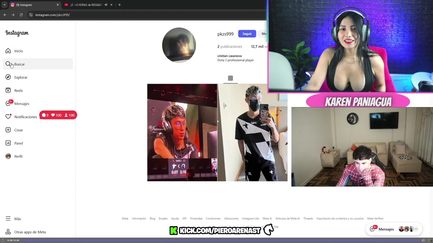Seek on the video progress bar
Viewport: 433px width, 243px height.
coord(220,240)
